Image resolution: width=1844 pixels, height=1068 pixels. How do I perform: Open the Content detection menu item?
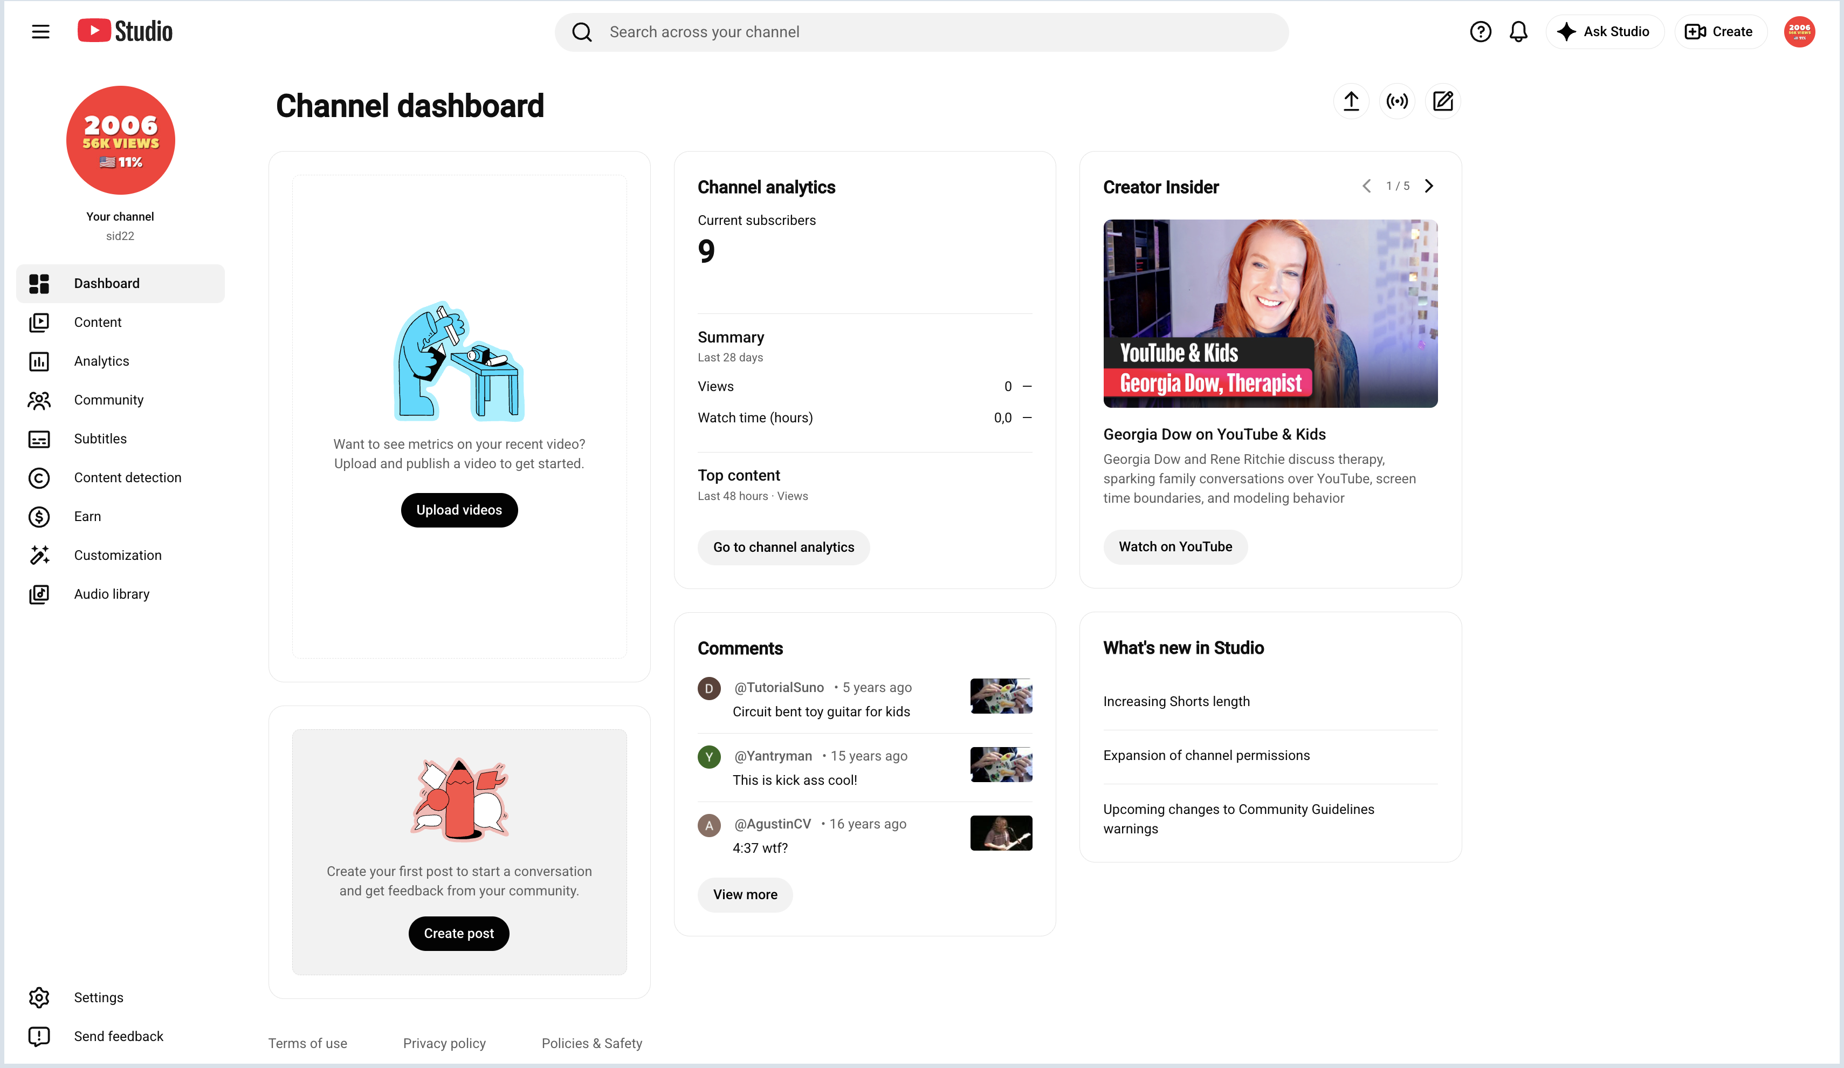pos(120,477)
